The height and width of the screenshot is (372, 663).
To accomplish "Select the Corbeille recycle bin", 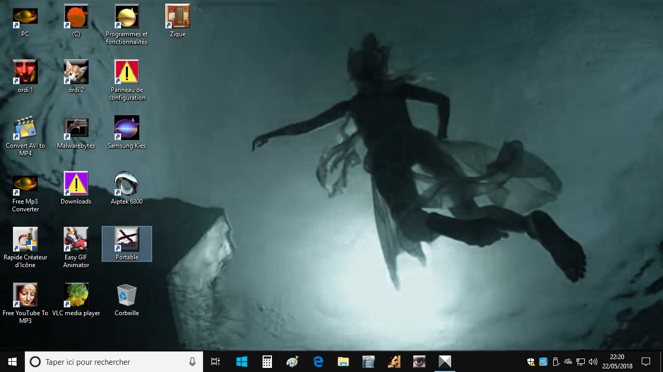I will [127, 300].
